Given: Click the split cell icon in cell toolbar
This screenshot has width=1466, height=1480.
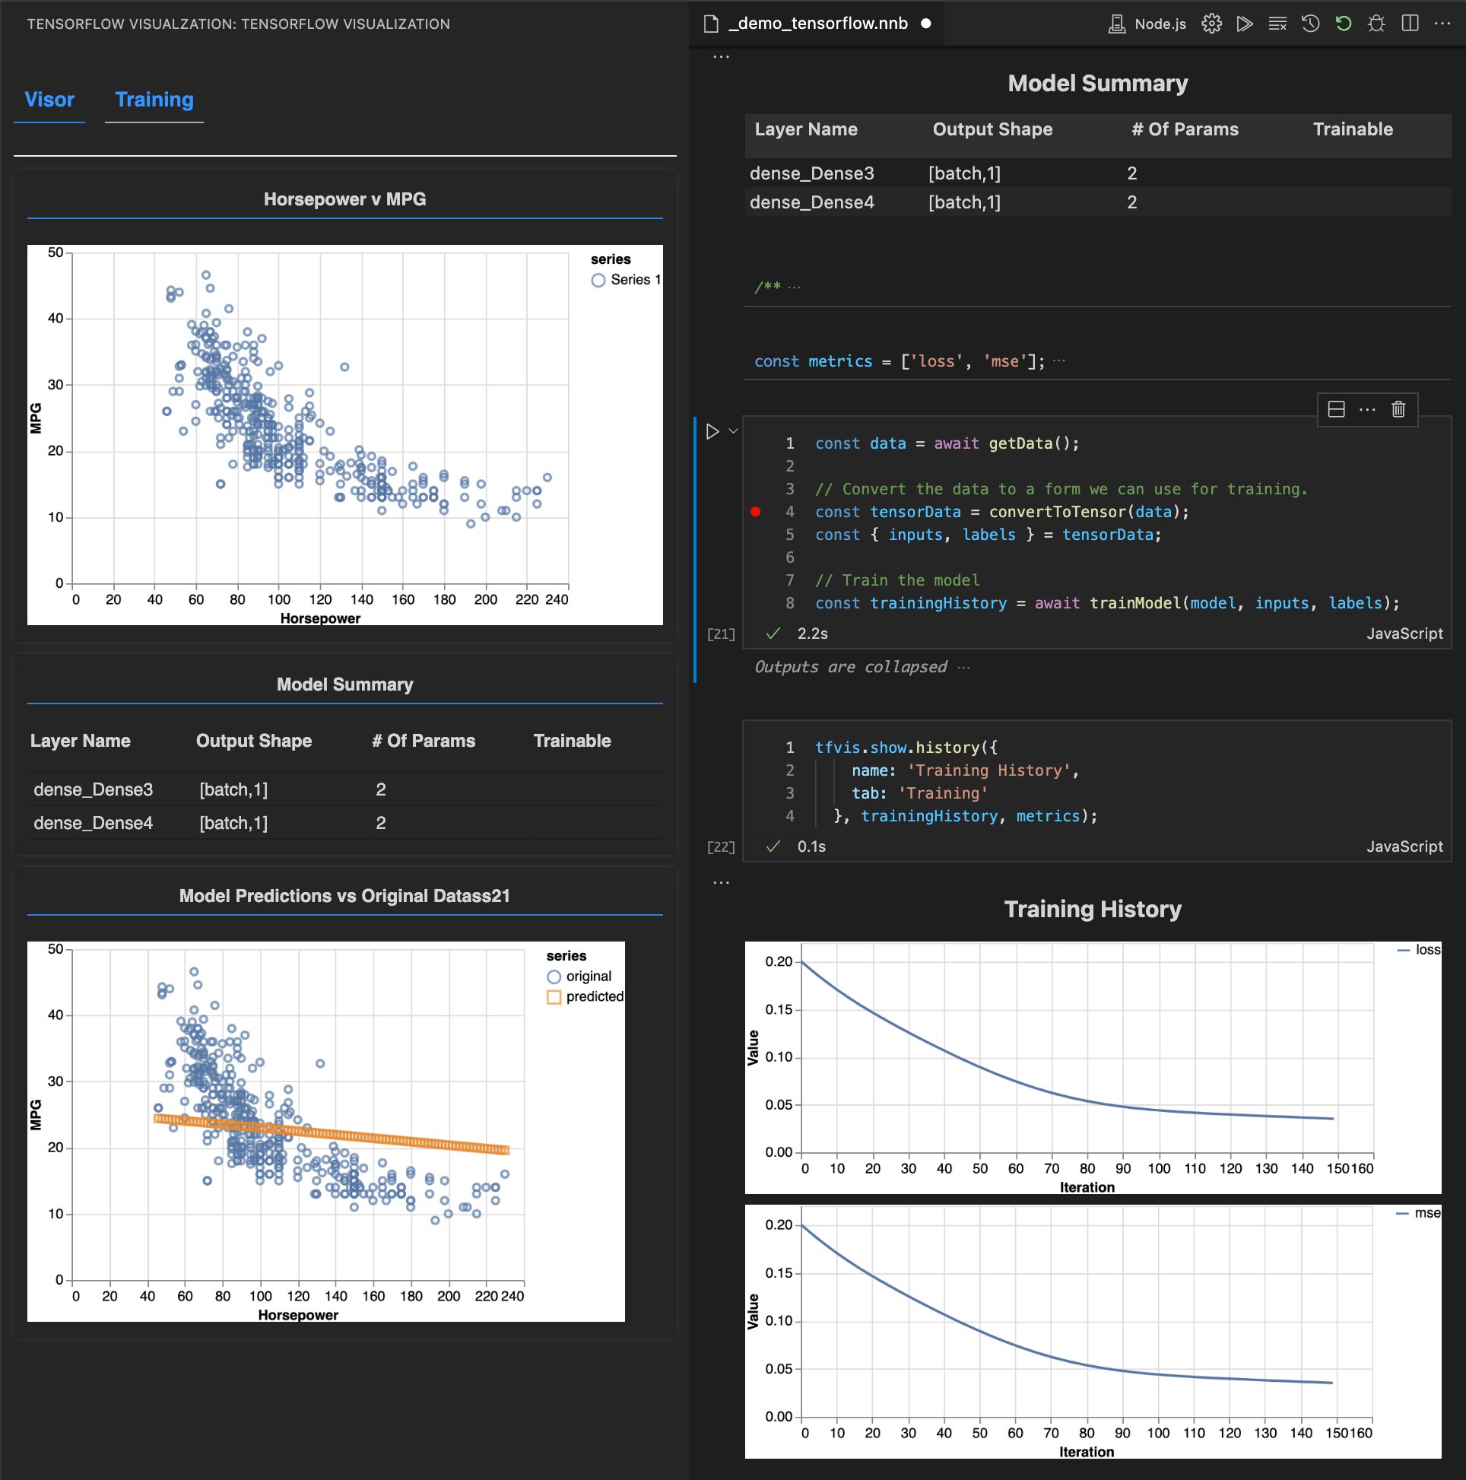Looking at the screenshot, I should click(x=1337, y=409).
